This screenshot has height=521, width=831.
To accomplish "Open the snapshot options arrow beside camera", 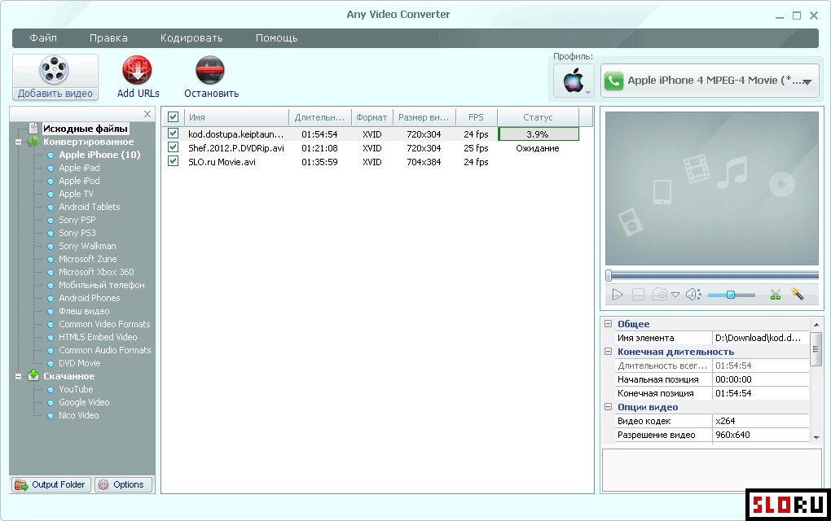I will (675, 295).
